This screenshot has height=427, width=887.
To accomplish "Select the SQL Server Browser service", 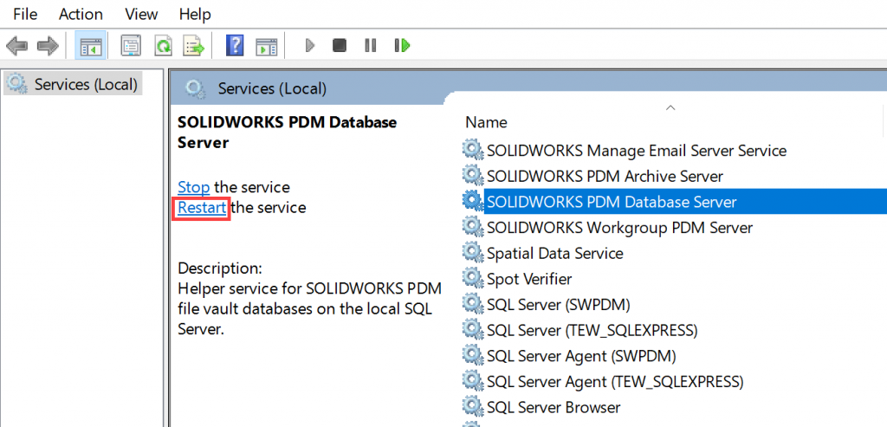I will pos(553,407).
